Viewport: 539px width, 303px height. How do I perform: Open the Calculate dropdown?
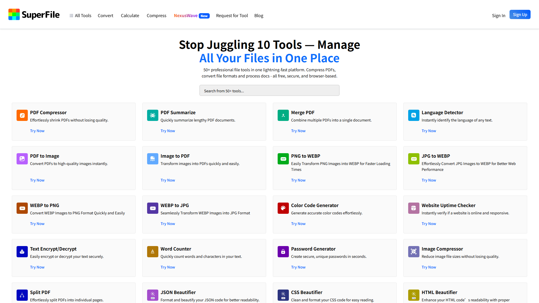(130, 15)
